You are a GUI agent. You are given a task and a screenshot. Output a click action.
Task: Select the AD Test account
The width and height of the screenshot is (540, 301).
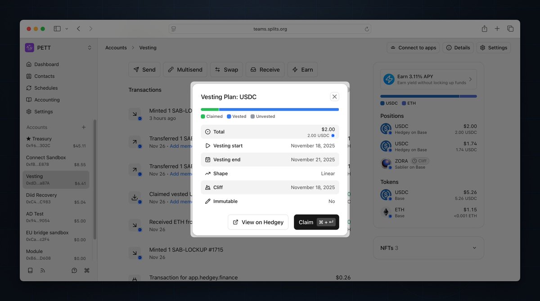[56, 217]
